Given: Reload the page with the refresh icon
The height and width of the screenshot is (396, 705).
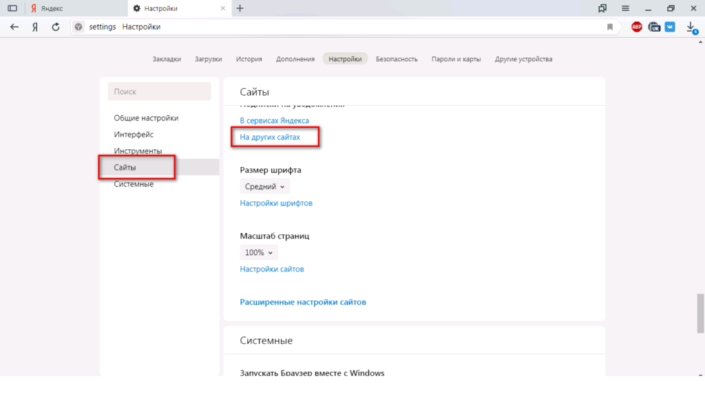Looking at the screenshot, I should [x=56, y=27].
